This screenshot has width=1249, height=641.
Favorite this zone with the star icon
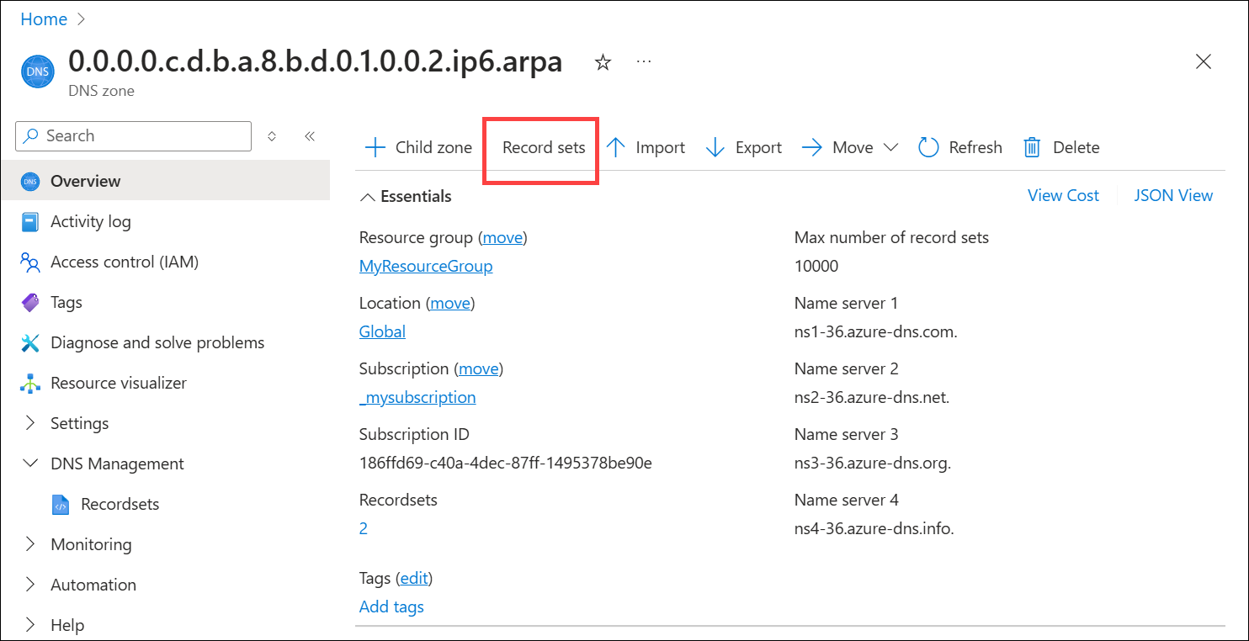(603, 63)
